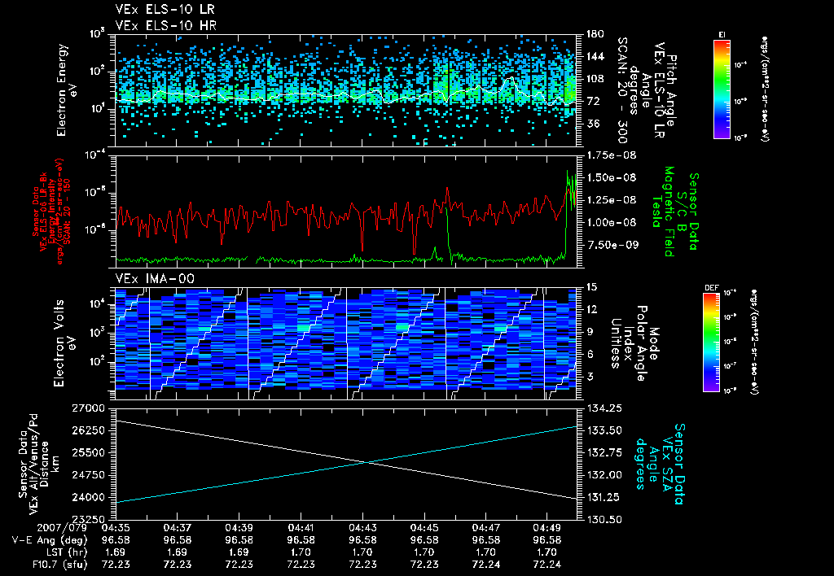Viewport: 834px width, 576px height.
Task: Click the 27000 distance tick label
Action: click(x=89, y=408)
